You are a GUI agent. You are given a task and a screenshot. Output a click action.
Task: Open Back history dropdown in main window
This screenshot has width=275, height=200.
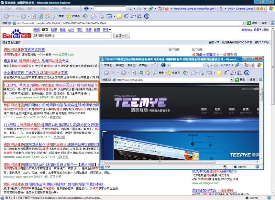click(x=18, y=16)
